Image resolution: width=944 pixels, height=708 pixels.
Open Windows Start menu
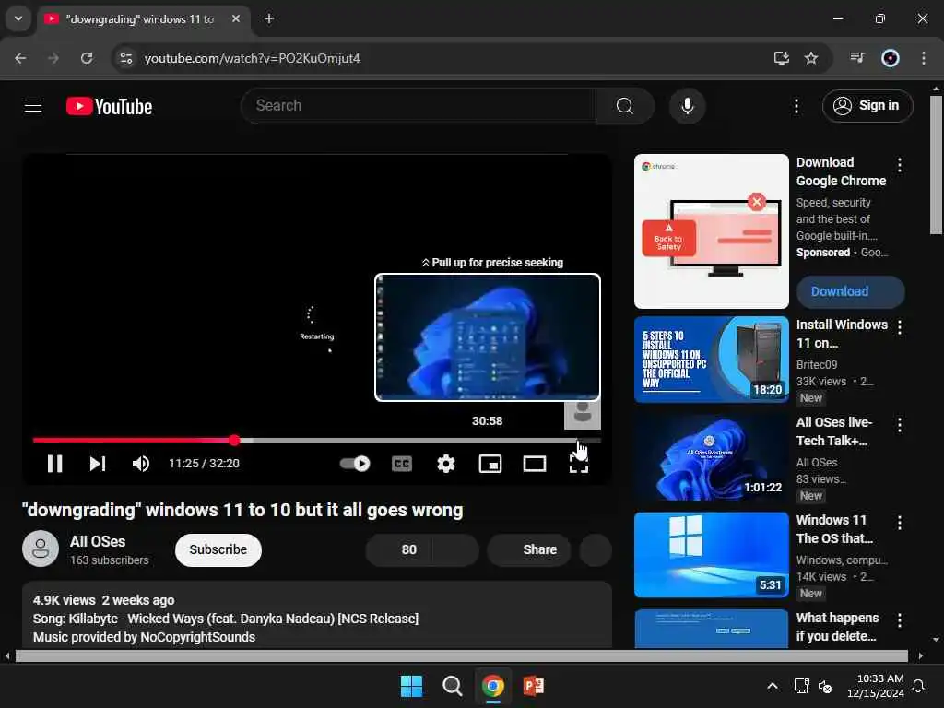[x=412, y=686]
